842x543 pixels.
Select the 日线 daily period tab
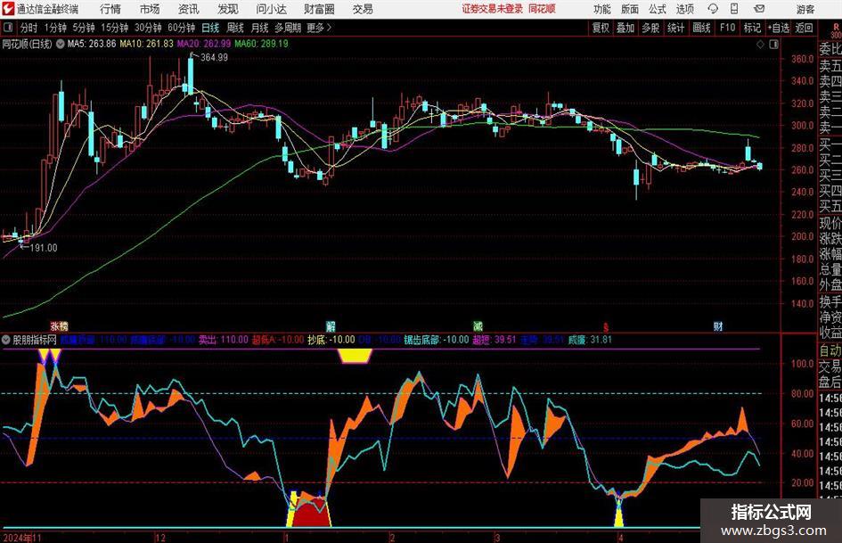point(210,28)
